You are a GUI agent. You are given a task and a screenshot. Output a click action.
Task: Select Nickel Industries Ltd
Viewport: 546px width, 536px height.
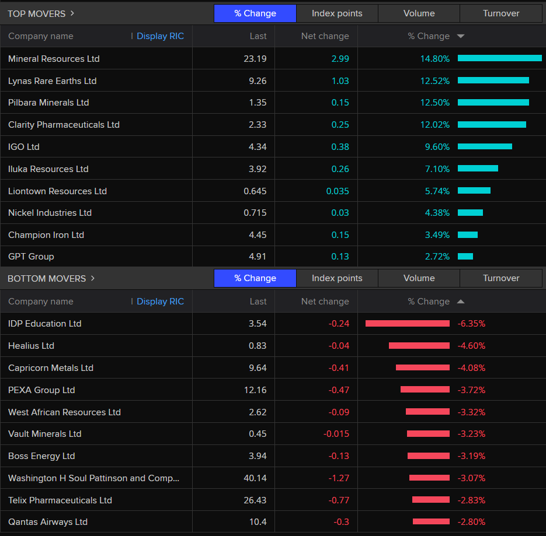click(50, 213)
